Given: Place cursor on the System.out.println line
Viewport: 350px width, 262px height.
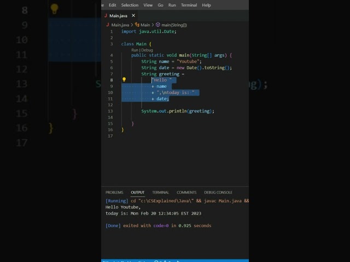Looking at the screenshot, I should [x=178, y=111].
